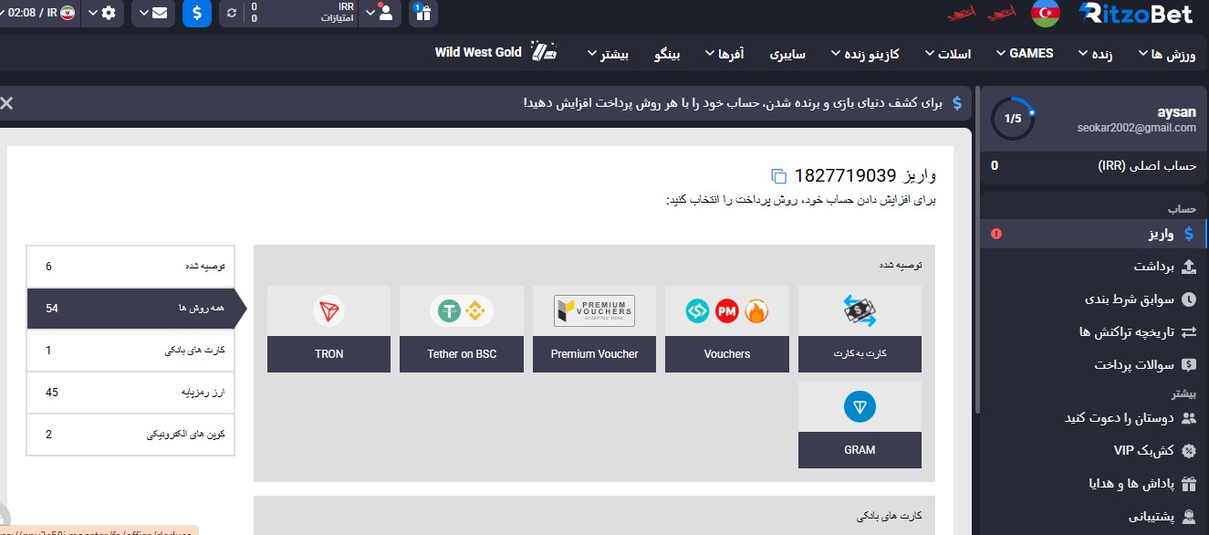The width and height of the screenshot is (1209, 535).
Task: Expand the زنده live menu
Action: click(x=1095, y=54)
